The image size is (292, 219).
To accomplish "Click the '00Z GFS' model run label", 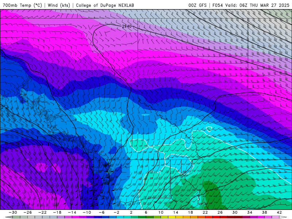I will 197,5.
